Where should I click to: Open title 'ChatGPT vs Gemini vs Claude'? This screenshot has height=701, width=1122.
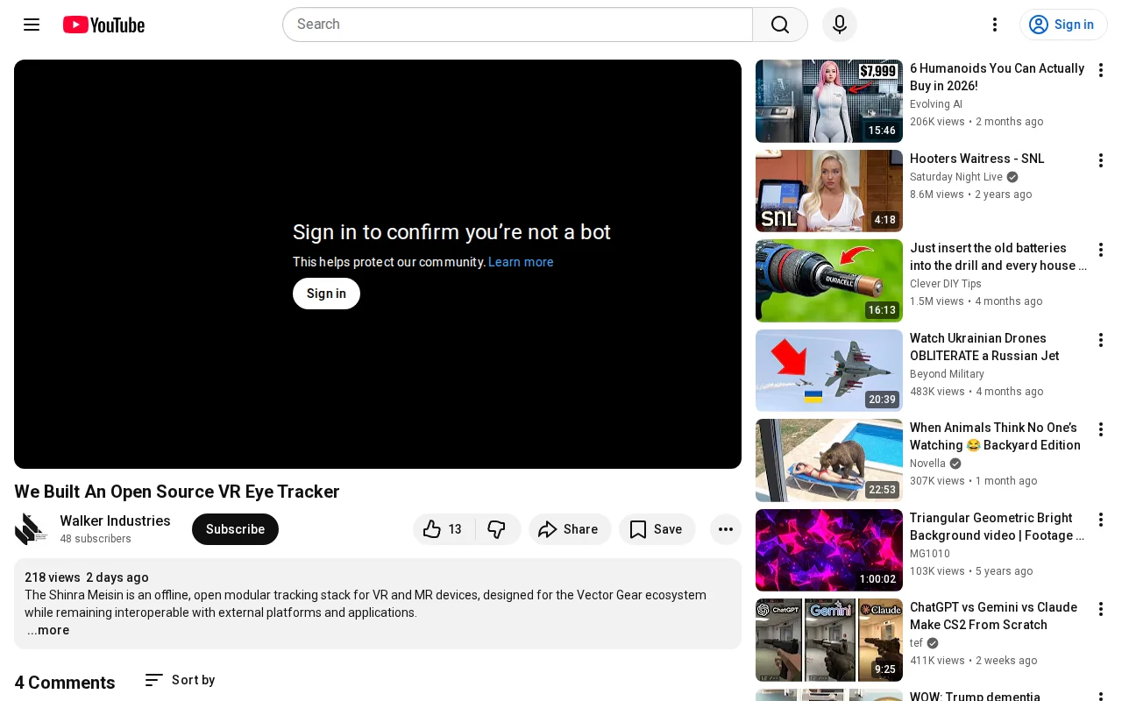pos(993,616)
